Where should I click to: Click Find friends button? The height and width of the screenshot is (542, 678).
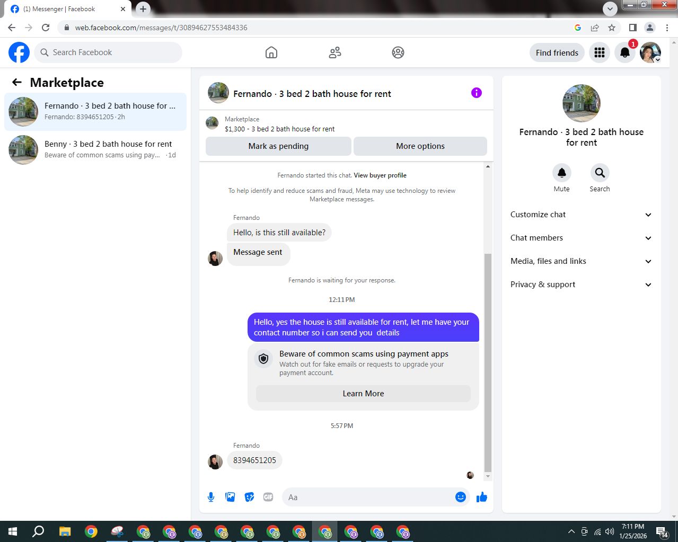click(x=557, y=52)
